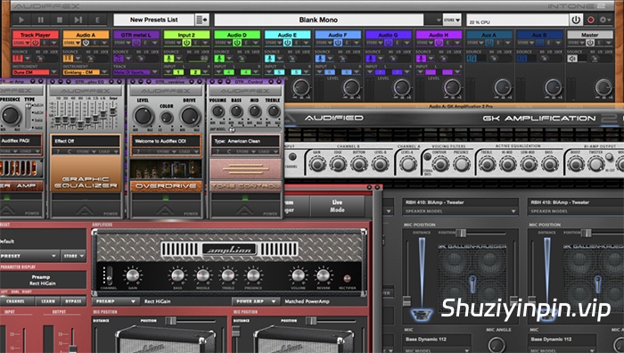Click the BYPASS button in channel section
The image size is (624, 353).
pyautogui.click(x=73, y=301)
